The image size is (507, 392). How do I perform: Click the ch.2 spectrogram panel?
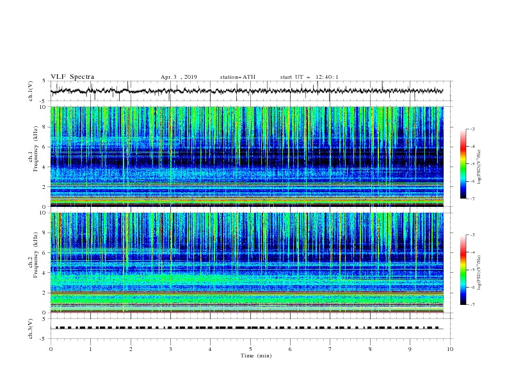[x=246, y=263]
